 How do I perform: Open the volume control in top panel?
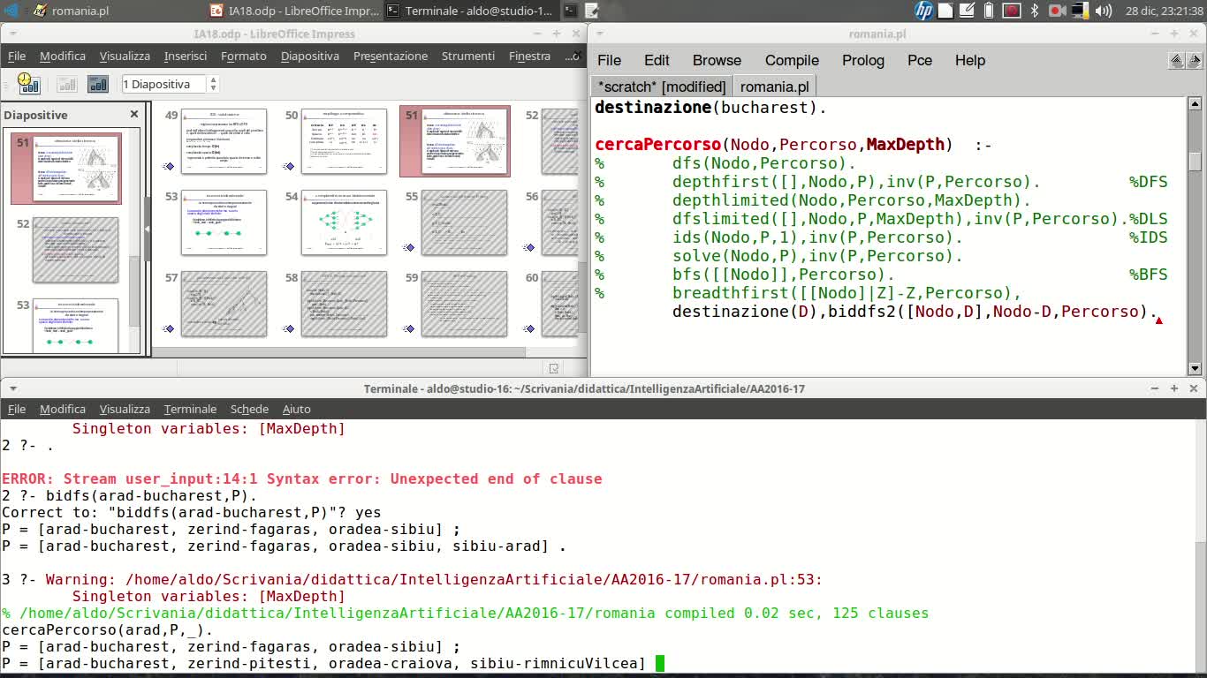tap(1104, 11)
